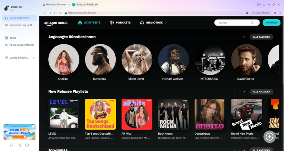
Task: Click the Link einfügen button
Action: [261, 13]
